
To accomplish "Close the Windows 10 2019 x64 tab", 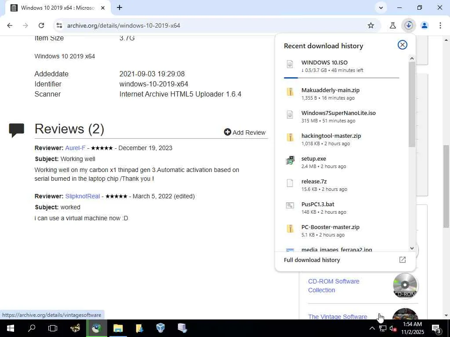I will tap(103, 8).
